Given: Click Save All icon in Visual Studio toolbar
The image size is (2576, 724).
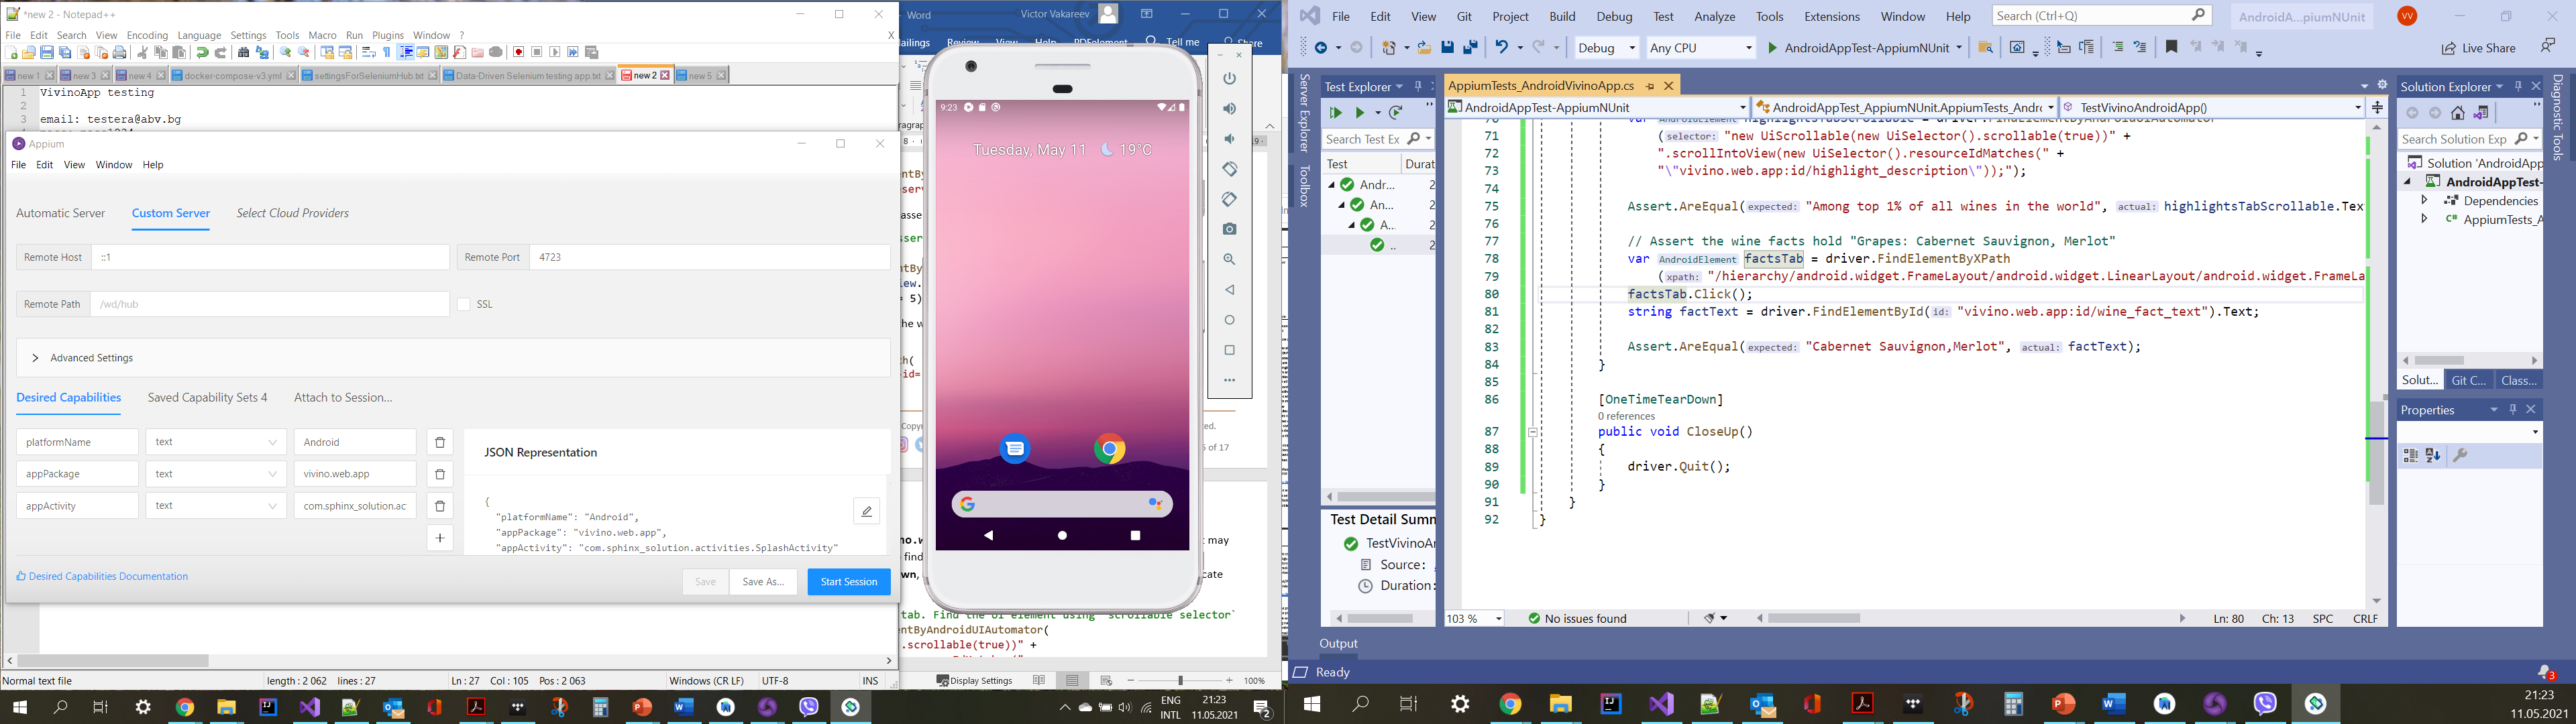Looking at the screenshot, I should pyautogui.click(x=1470, y=48).
